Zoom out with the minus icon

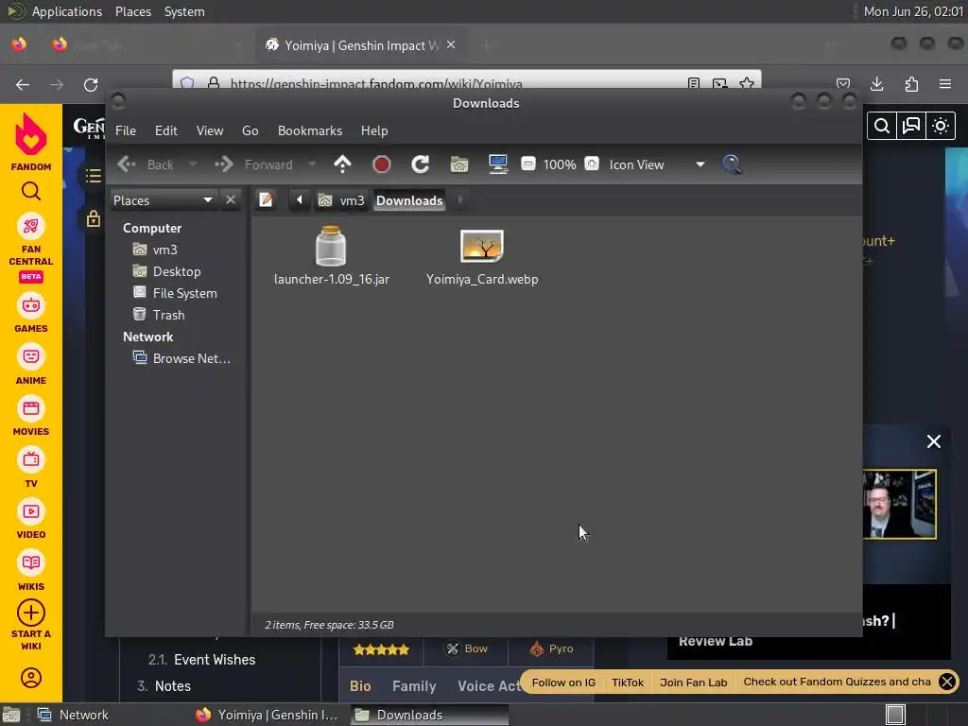[528, 164]
